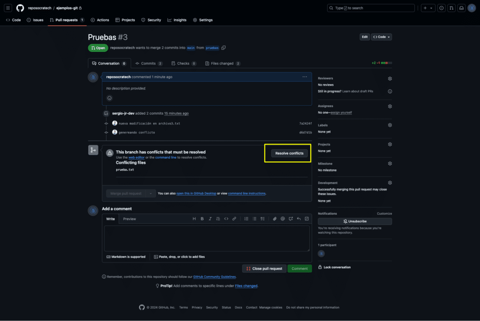Viewport: 480px width, 321px height.
Task: Open the Security repository tab
Action: point(151,20)
